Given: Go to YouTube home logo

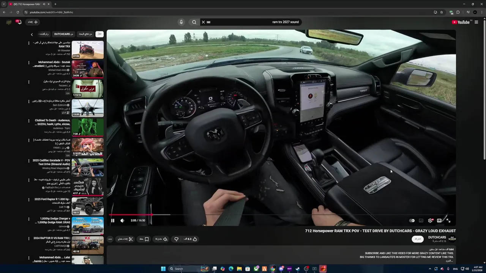Looking at the screenshot, I should [461, 22].
